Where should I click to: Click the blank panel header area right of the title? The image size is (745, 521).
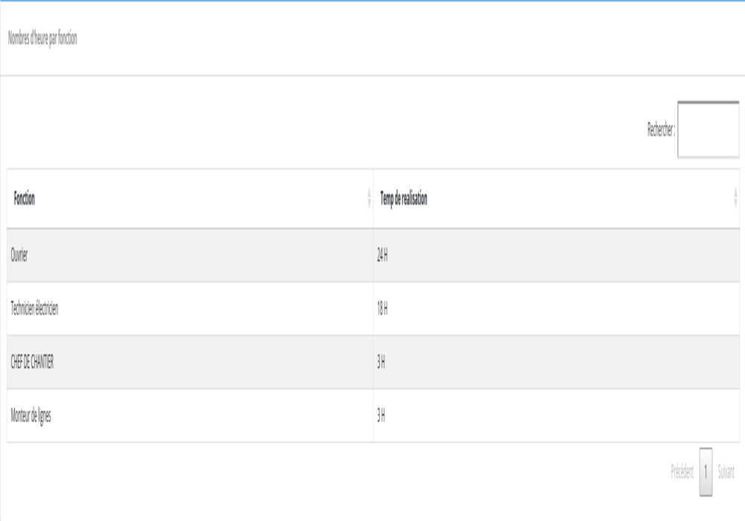point(410,39)
